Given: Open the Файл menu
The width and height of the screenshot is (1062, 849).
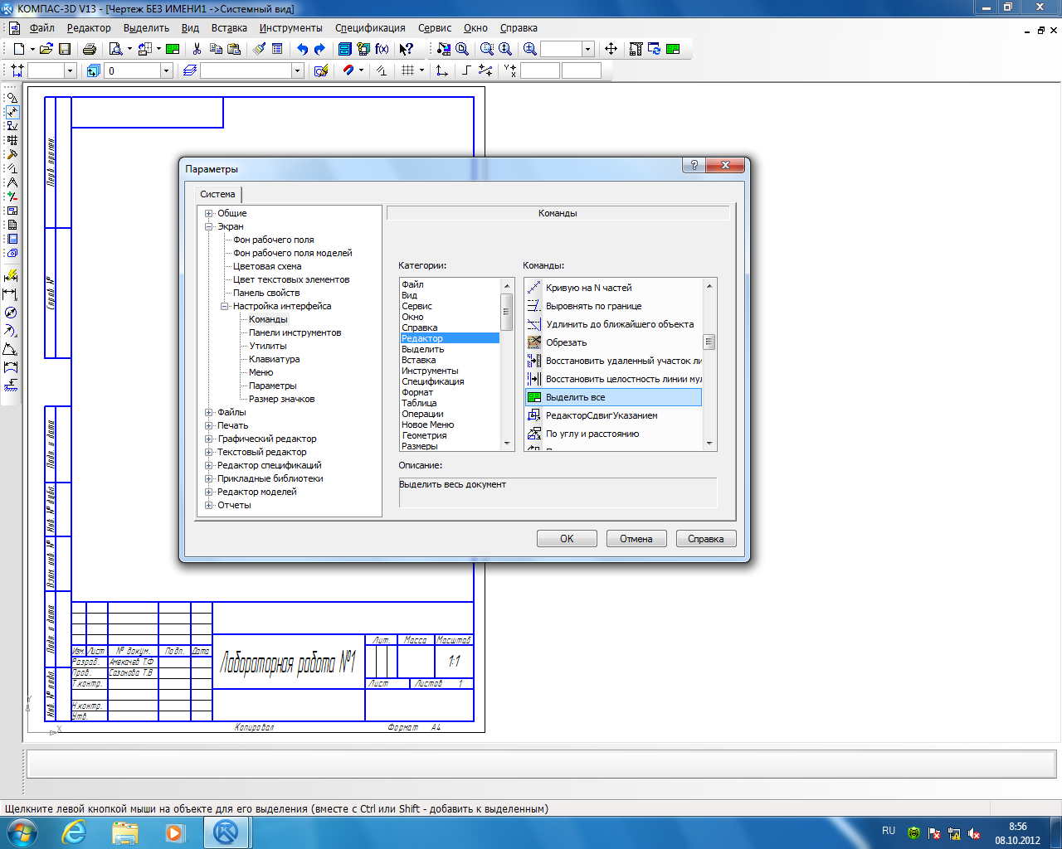Looking at the screenshot, I should coord(41,27).
